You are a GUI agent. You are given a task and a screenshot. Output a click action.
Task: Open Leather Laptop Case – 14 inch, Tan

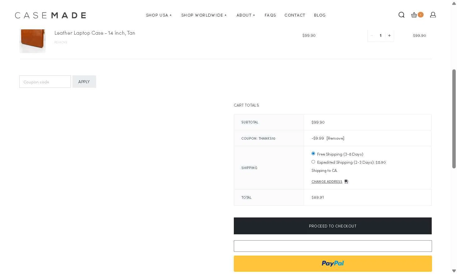click(95, 33)
